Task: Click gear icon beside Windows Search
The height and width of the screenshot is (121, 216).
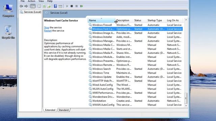Action: pos(90,69)
